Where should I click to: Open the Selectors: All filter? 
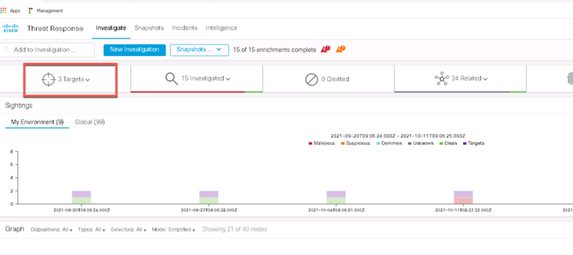(128, 230)
